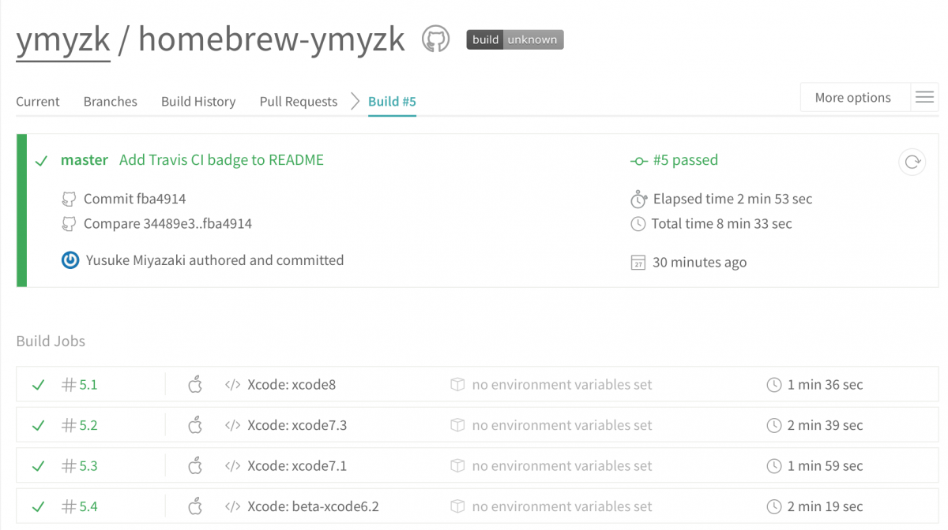Click Apple OS icon on job 5.2 row

pyautogui.click(x=195, y=425)
